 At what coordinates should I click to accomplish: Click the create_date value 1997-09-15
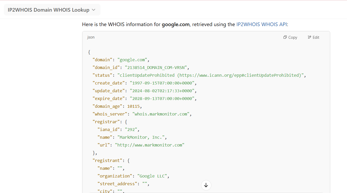pyautogui.click(x=162, y=83)
